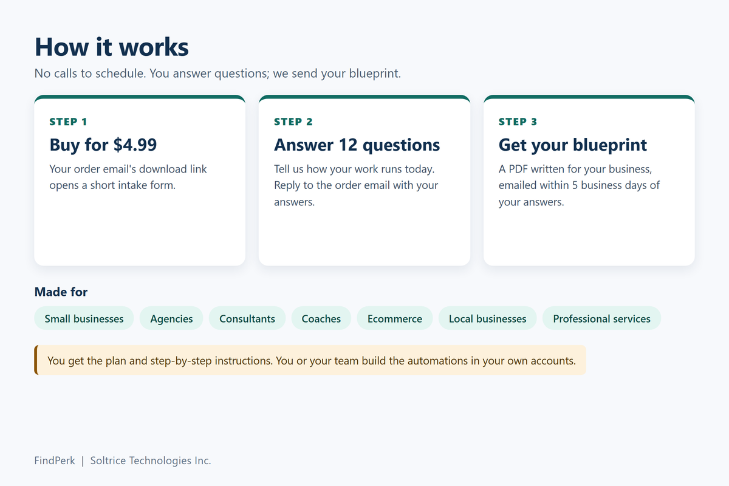Click the "Made for" heading
The width and height of the screenshot is (729, 486).
tap(61, 292)
